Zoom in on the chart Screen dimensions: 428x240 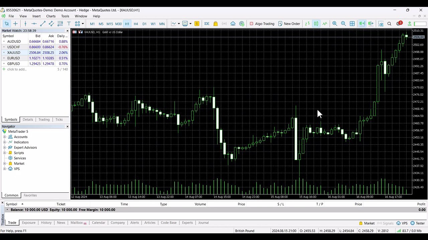pyautogui.click(x=335, y=24)
